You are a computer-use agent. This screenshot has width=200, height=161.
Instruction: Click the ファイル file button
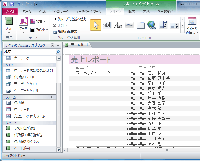point(10,12)
